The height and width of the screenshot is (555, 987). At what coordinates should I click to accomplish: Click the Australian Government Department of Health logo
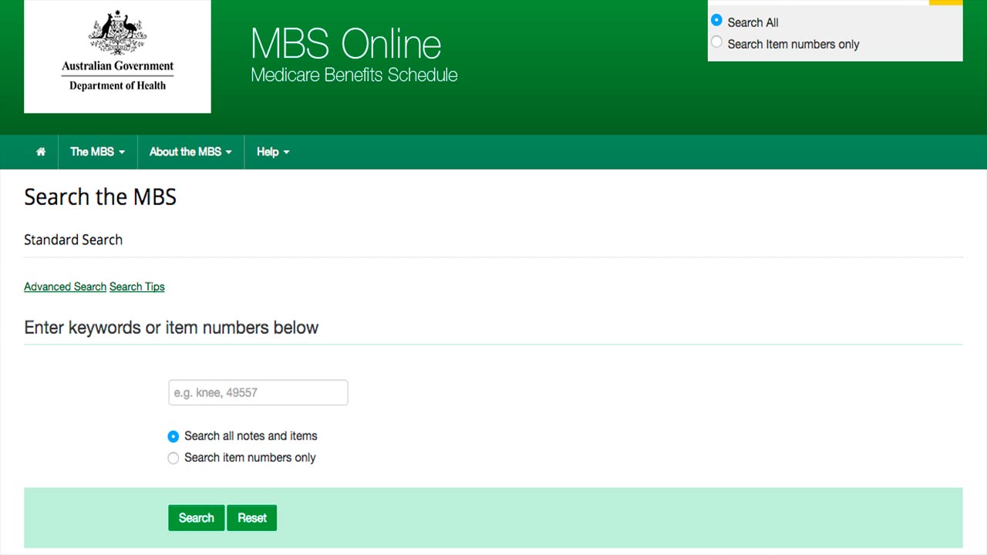(117, 56)
